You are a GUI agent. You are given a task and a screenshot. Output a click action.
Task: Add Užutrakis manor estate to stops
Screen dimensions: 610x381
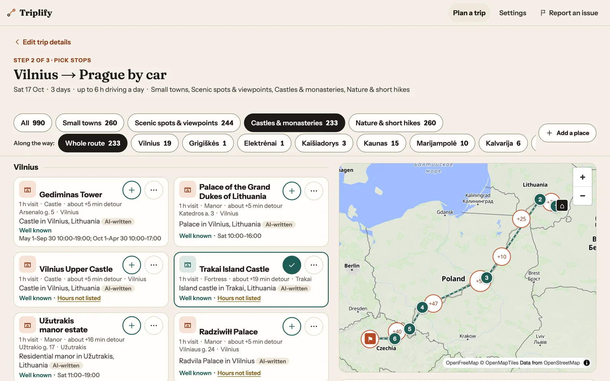click(x=132, y=325)
